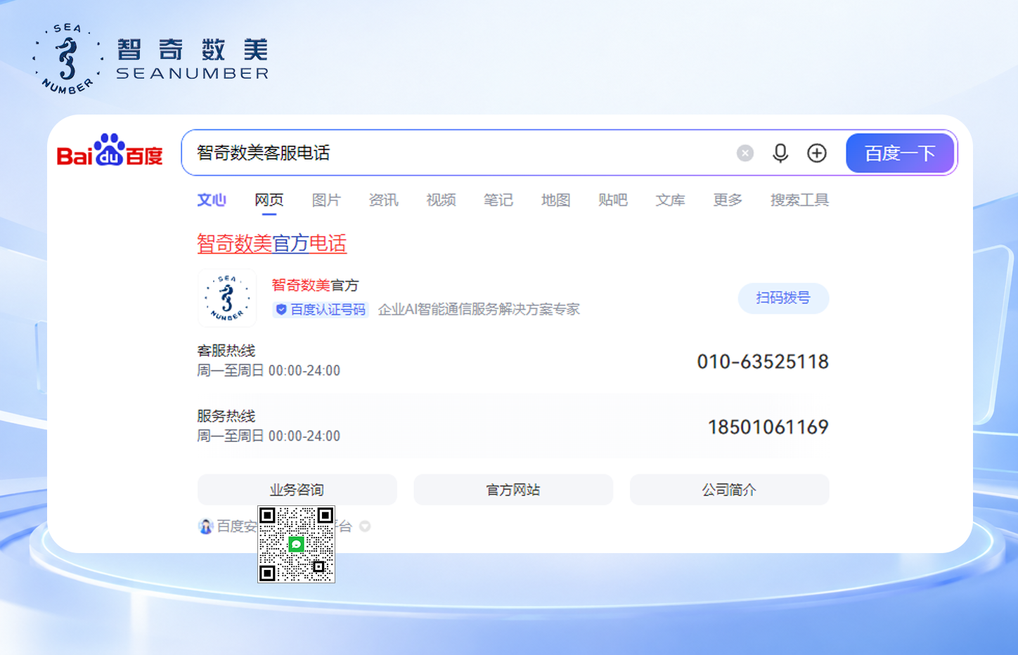The image size is (1018, 655).
Task: Click the 百度认证号码 shield badge
Action: (x=321, y=309)
